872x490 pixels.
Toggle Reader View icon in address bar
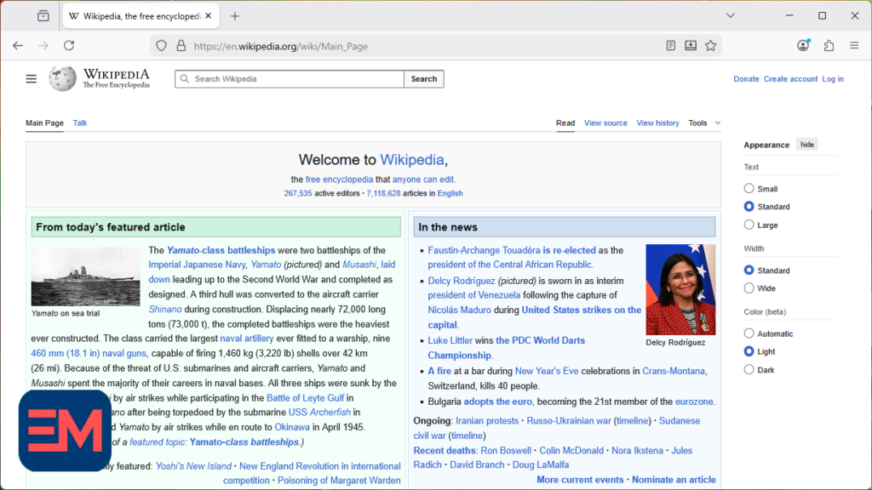tap(671, 46)
